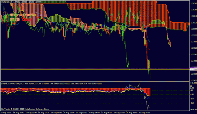Click the M5 bar end timer overlay text
This screenshot has width=197, height=114.
tap(23, 15)
